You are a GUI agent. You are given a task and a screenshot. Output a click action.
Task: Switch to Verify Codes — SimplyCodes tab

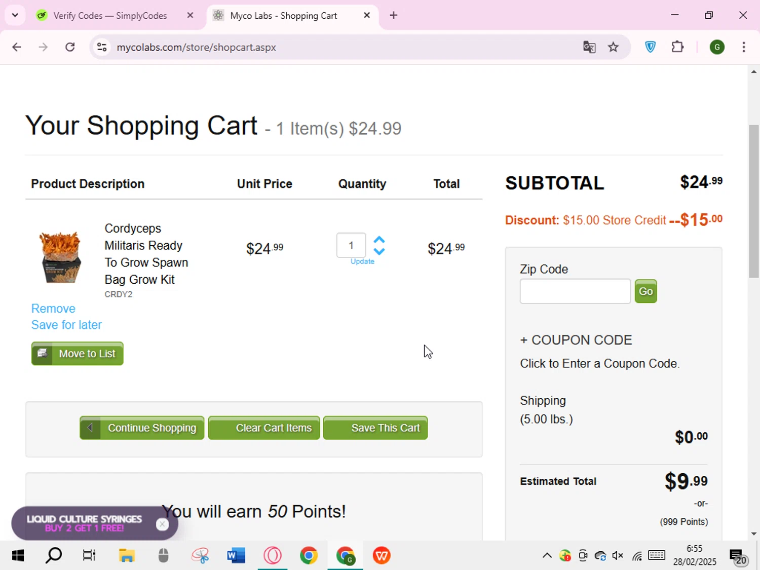(x=109, y=16)
